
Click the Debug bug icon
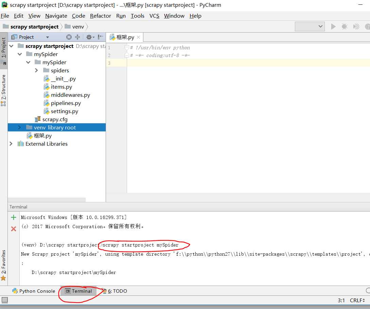[x=345, y=26]
